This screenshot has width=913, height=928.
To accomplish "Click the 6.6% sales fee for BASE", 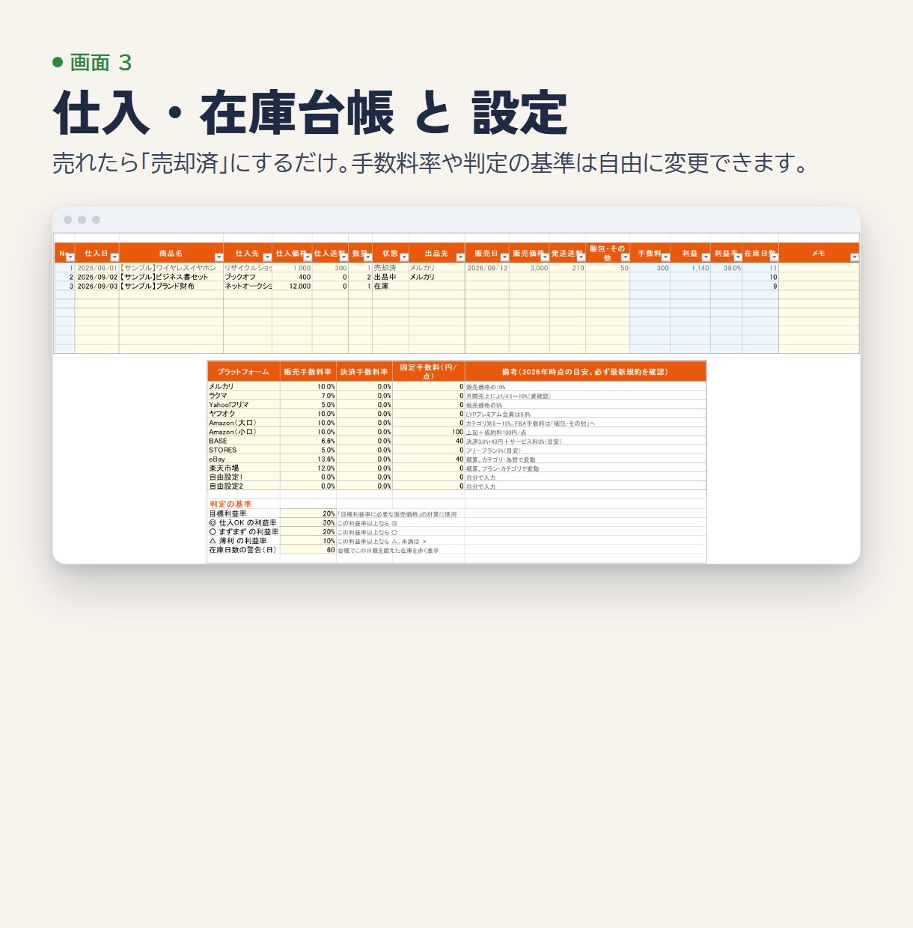I will coord(308,441).
